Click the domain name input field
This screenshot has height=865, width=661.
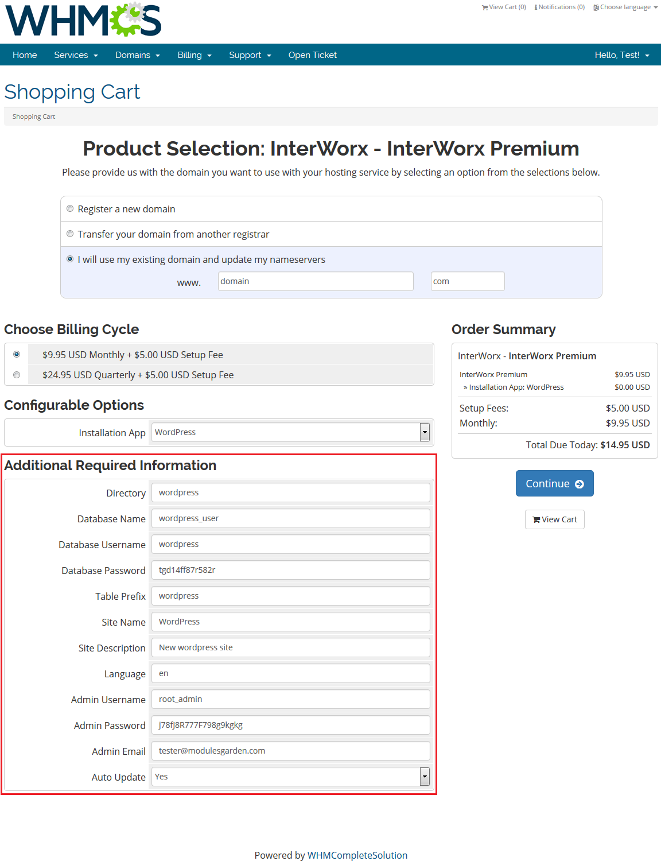point(316,281)
